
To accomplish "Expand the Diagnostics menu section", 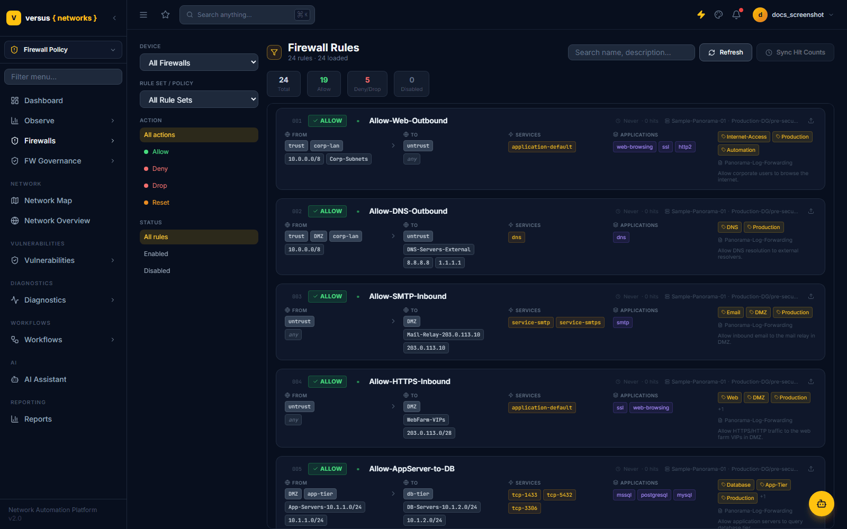I will click(63, 300).
